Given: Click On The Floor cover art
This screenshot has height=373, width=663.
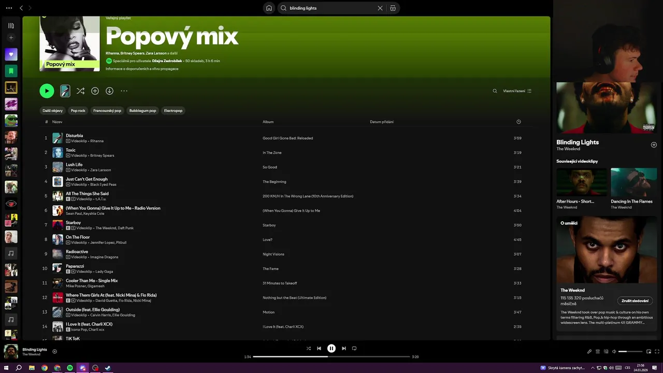Looking at the screenshot, I should click(x=57, y=239).
